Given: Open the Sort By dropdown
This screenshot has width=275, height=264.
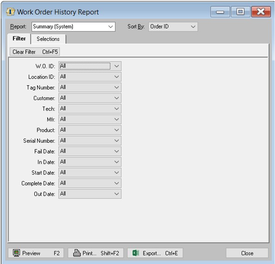Looking at the screenshot, I should [173, 27].
